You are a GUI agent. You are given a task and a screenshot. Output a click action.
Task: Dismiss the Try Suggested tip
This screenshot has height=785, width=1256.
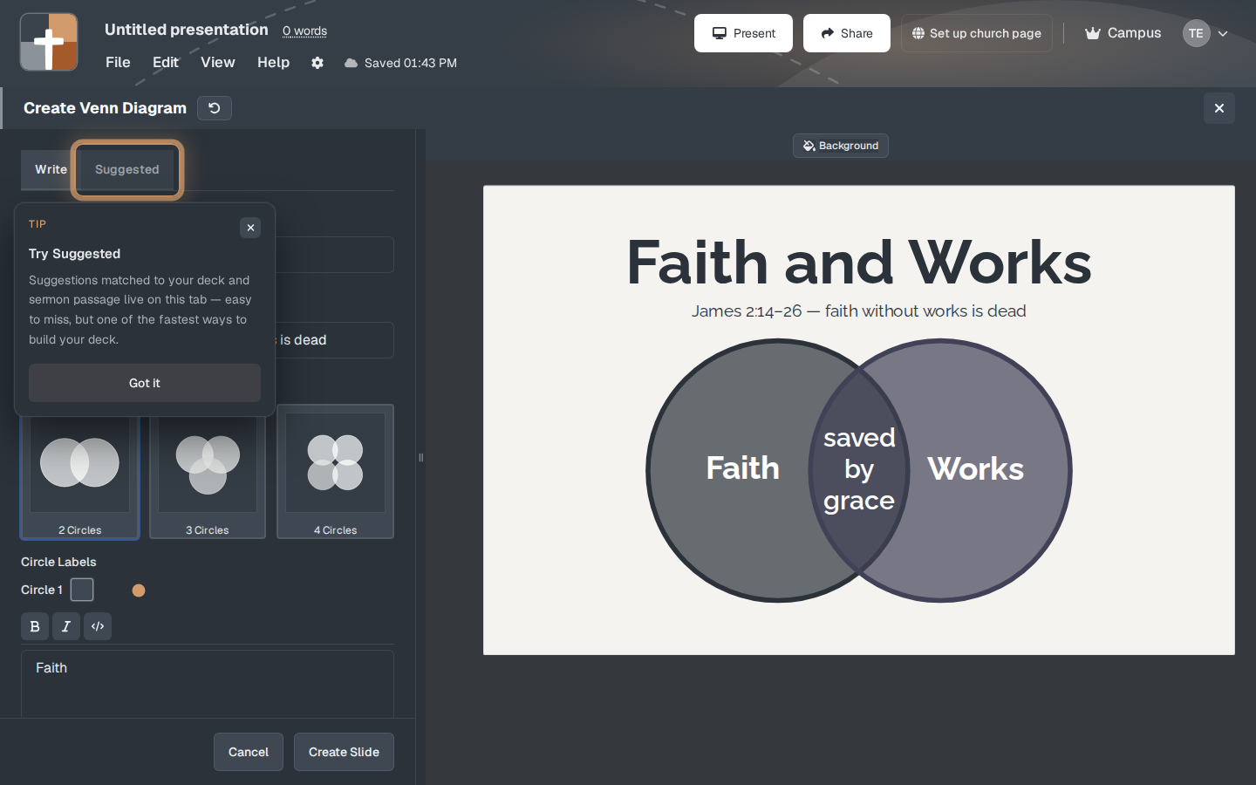point(250,228)
